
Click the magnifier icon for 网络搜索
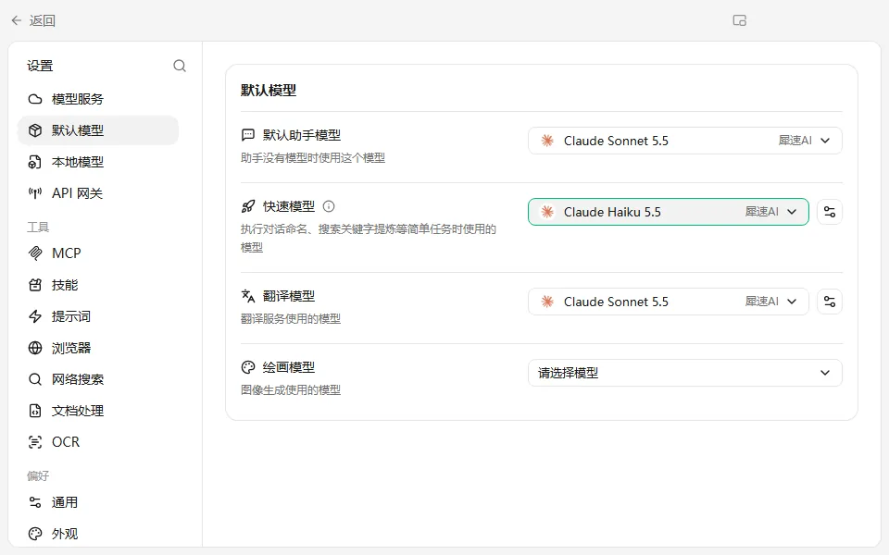[35, 379]
